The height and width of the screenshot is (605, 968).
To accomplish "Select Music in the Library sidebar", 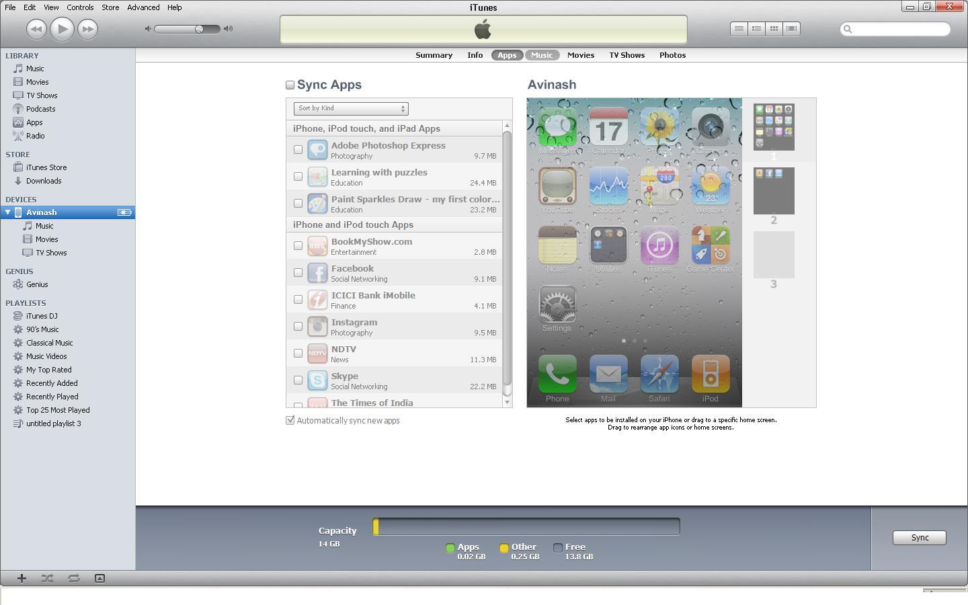I will tap(35, 69).
